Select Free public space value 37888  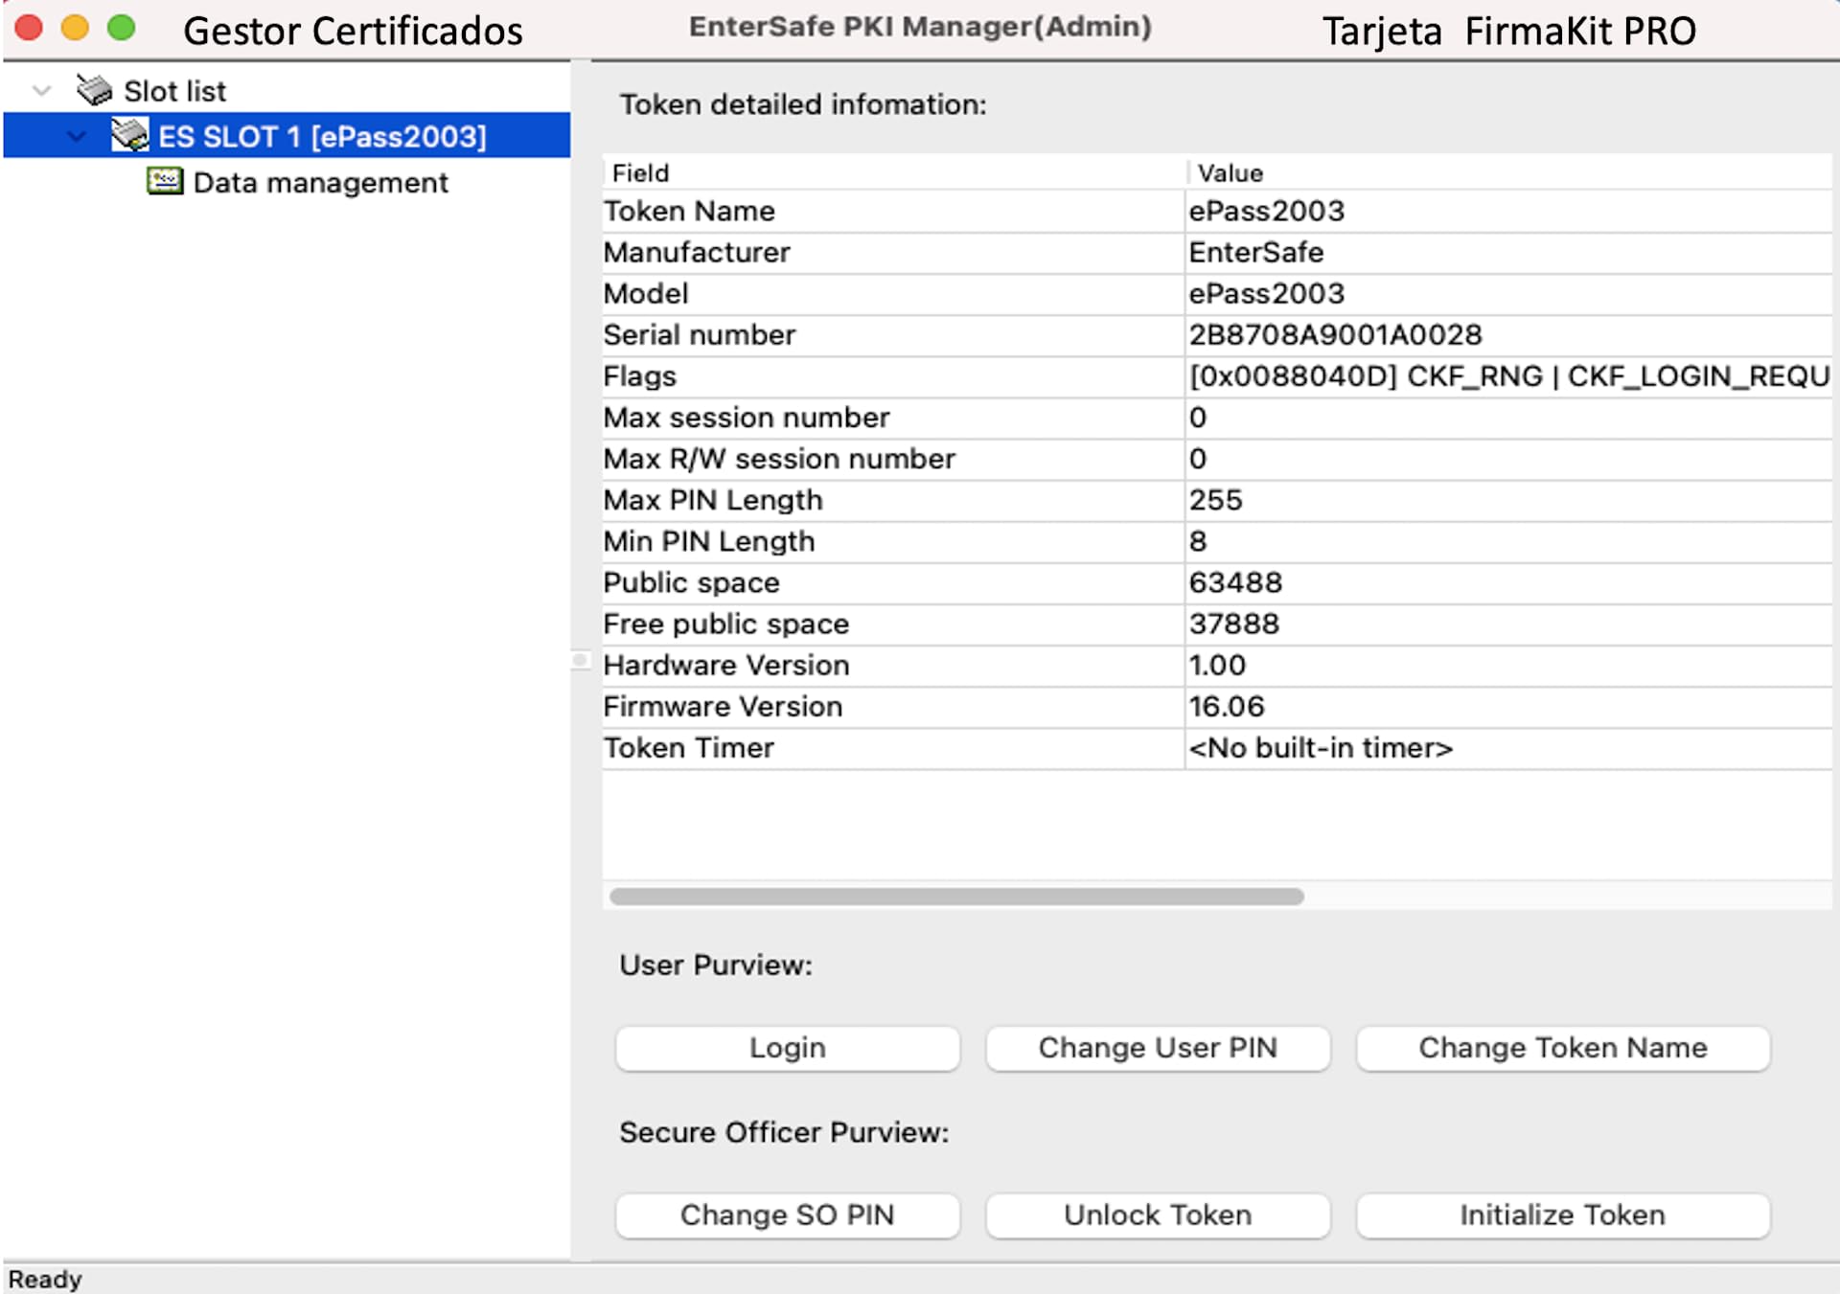click(1234, 624)
